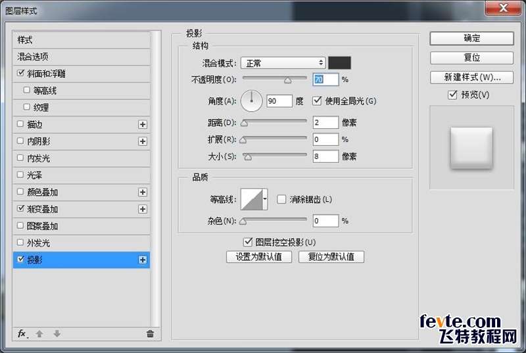This screenshot has height=353, width=526.
Task: Move effect down with the down arrow
Action: tap(57, 333)
